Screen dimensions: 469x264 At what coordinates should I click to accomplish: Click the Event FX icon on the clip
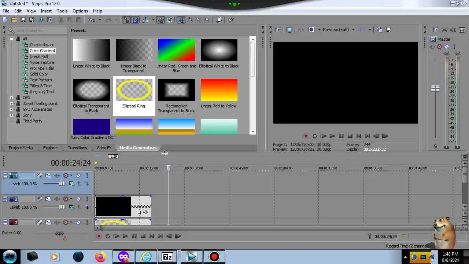point(146,212)
